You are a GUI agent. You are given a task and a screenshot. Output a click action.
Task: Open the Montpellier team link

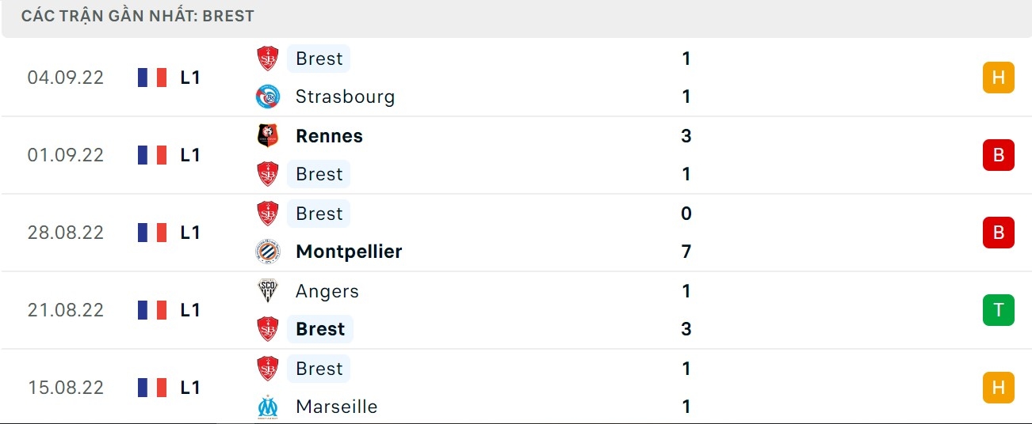349,252
